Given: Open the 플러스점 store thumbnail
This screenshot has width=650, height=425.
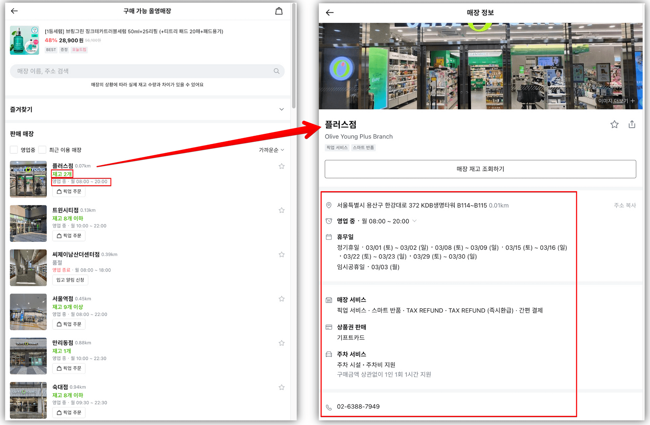Looking at the screenshot, I should coord(28,179).
